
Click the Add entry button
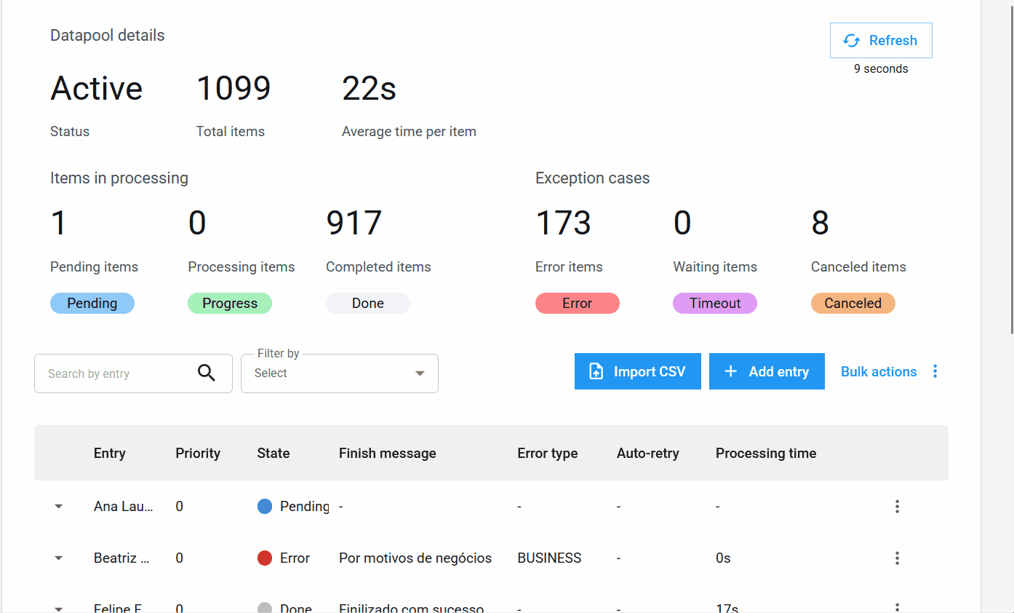[766, 371]
